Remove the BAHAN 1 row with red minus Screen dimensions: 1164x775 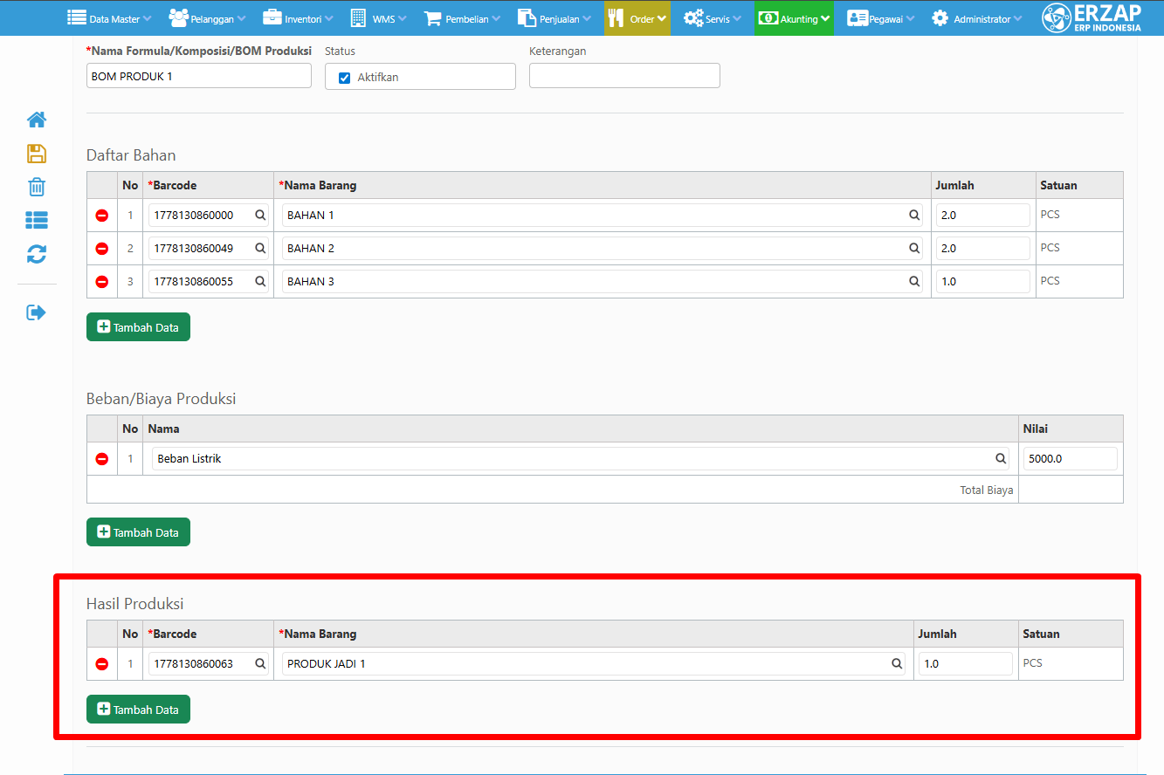[102, 216]
